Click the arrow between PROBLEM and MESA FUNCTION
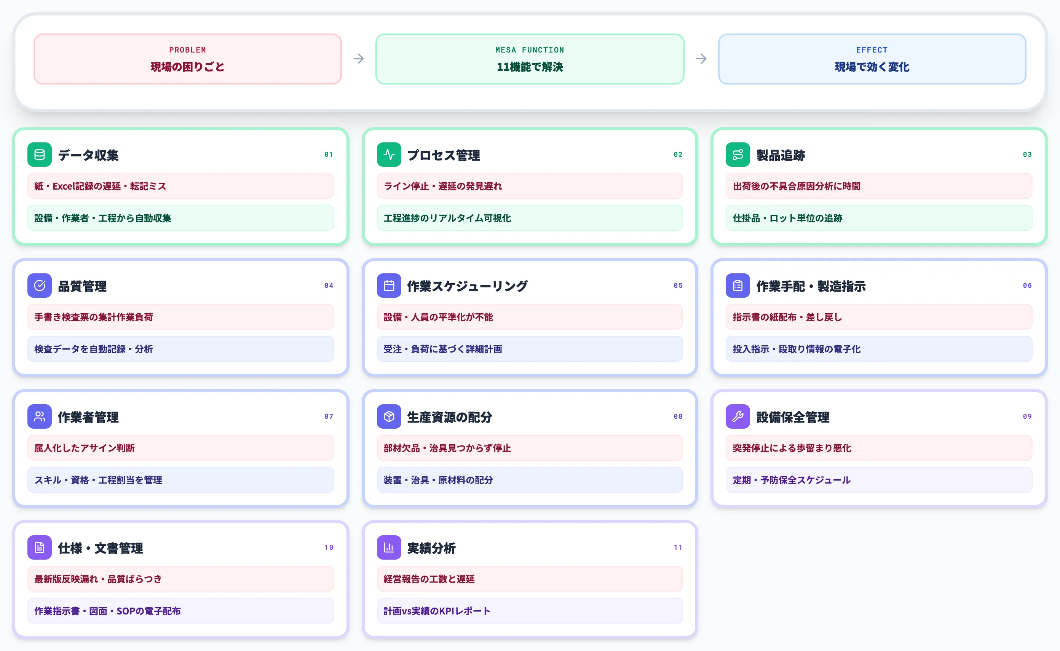 (x=358, y=59)
